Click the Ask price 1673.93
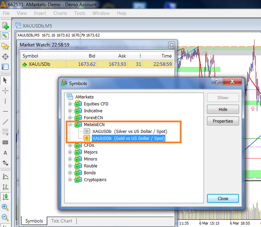 coord(117,64)
